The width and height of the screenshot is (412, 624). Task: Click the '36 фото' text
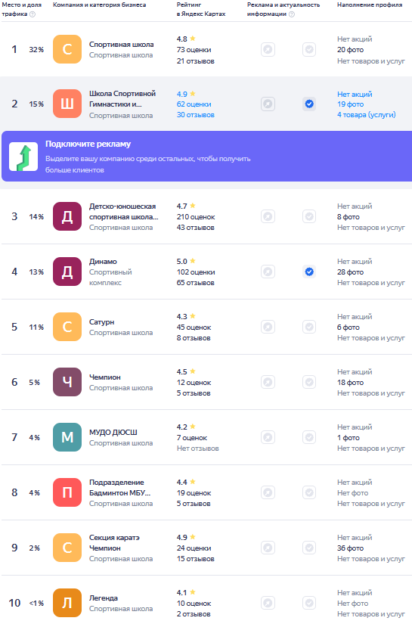pos(350,548)
